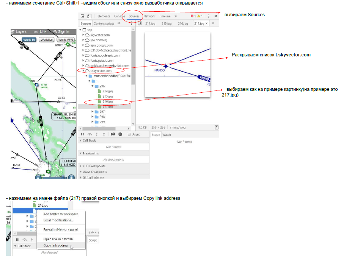Choose Copy link address in context menu
This screenshot has width=341, height=260.
click(56, 246)
